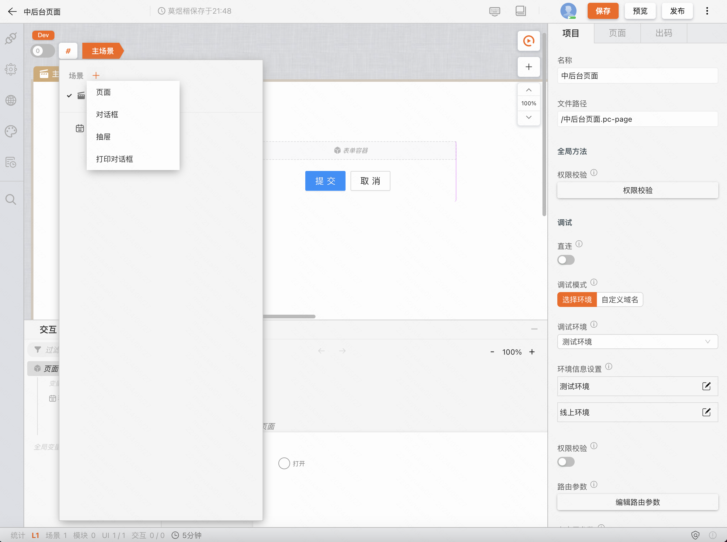
Task: Click the plugin connector icon in left sidebar
Action: pos(11,38)
